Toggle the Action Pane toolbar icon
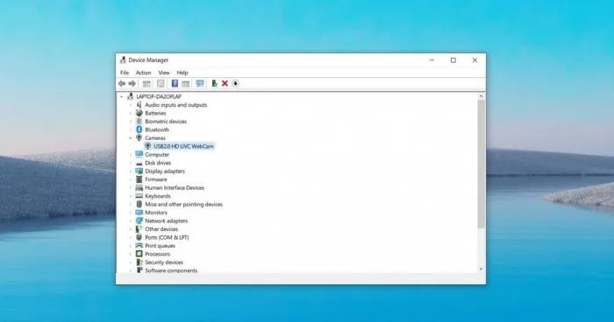 click(x=186, y=84)
